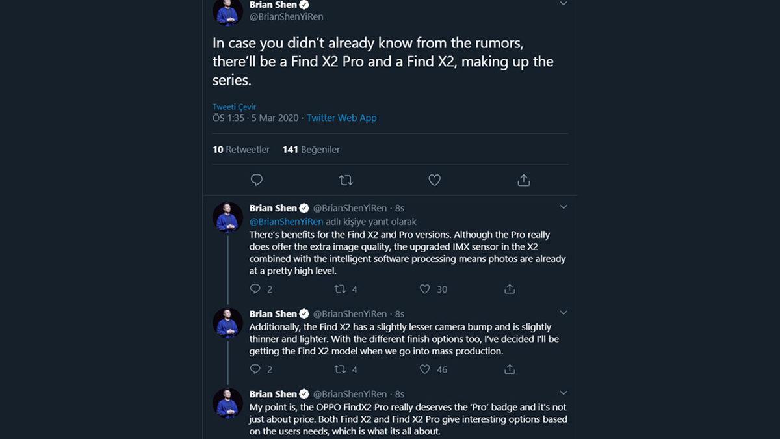Retweet the main Find X2 series tweet

346,180
